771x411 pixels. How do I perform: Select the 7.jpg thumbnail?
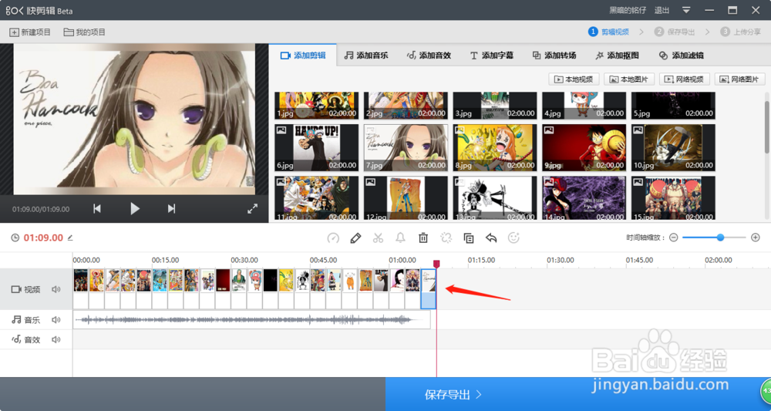click(x=406, y=147)
